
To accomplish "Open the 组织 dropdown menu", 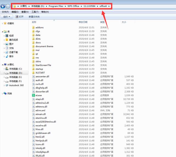I will (x=7, y=17).
